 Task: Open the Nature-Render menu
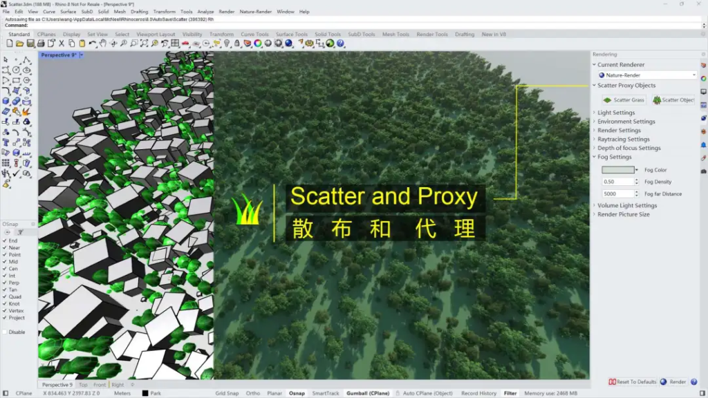tap(256, 12)
